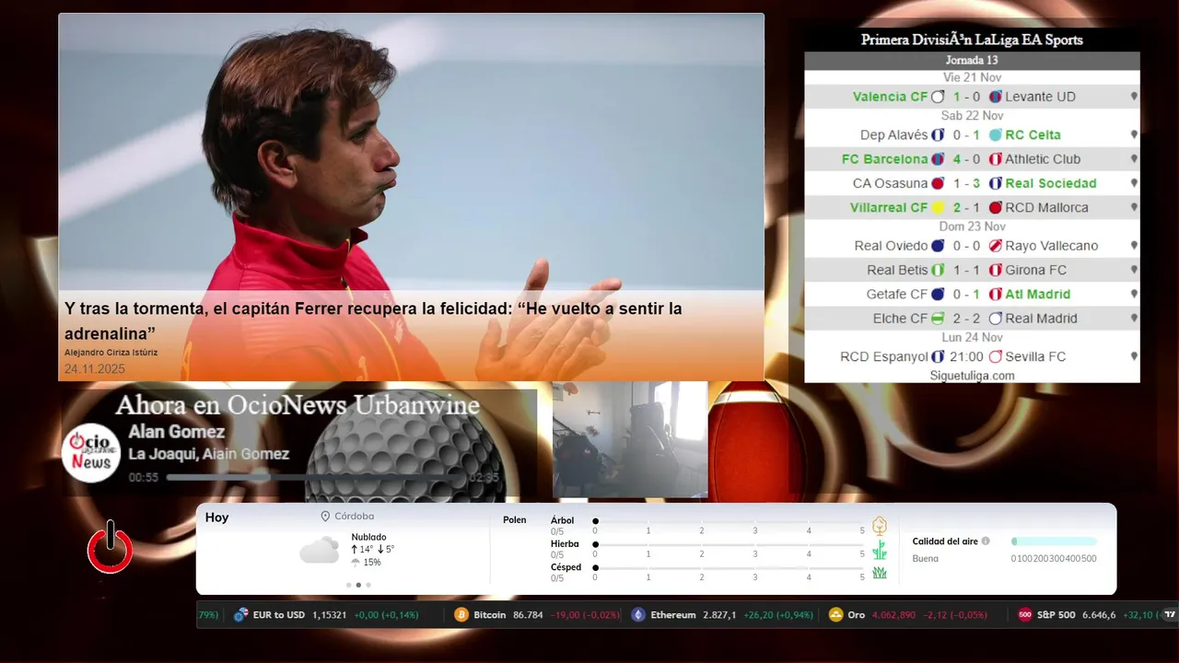This screenshot has width=1179, height=663.
Task: Click the umbrella rain probability icon
Action: pos(356,563)
